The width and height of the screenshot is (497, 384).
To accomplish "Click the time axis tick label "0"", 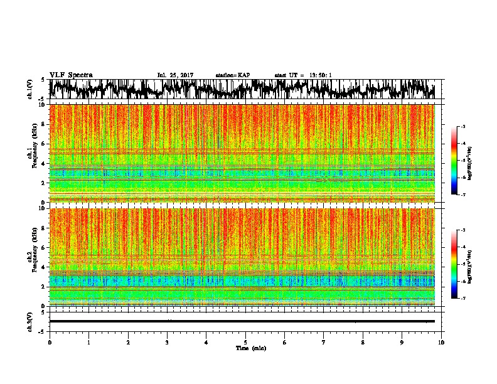I will [50, 342].
